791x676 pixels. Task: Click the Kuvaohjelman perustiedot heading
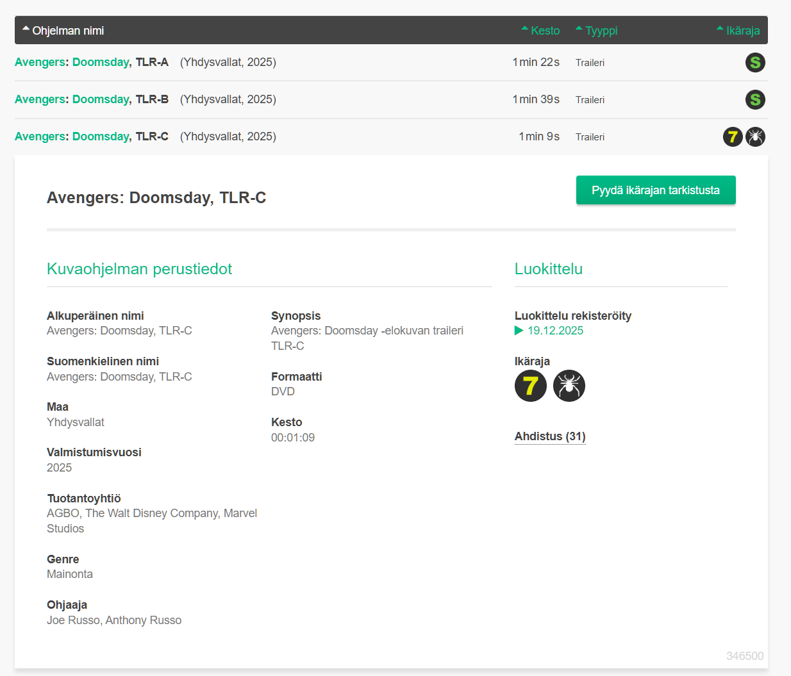139,269
